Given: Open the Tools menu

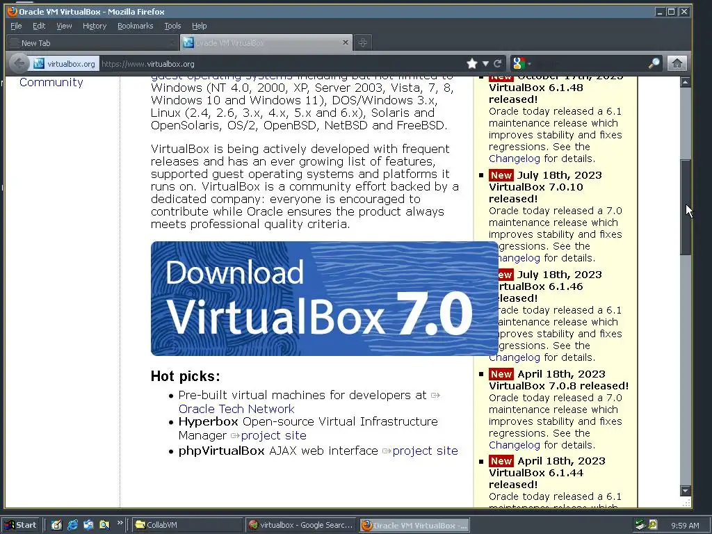Looking at the screenshot, I should coord(172,26).
